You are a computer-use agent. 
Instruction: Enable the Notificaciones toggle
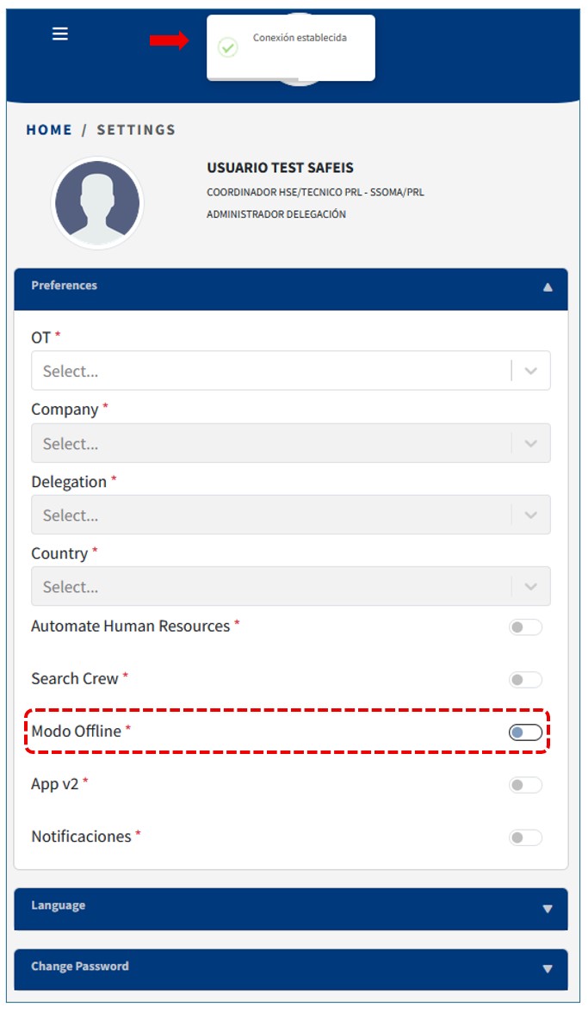pos(525,837)
